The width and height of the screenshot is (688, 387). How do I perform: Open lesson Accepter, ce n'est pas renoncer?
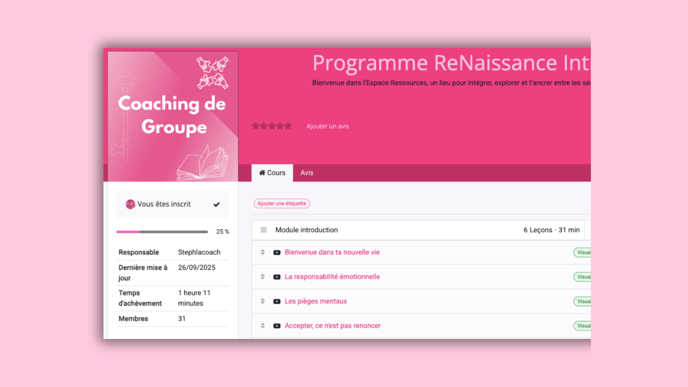pyautogui.click(x=333, y=326)
